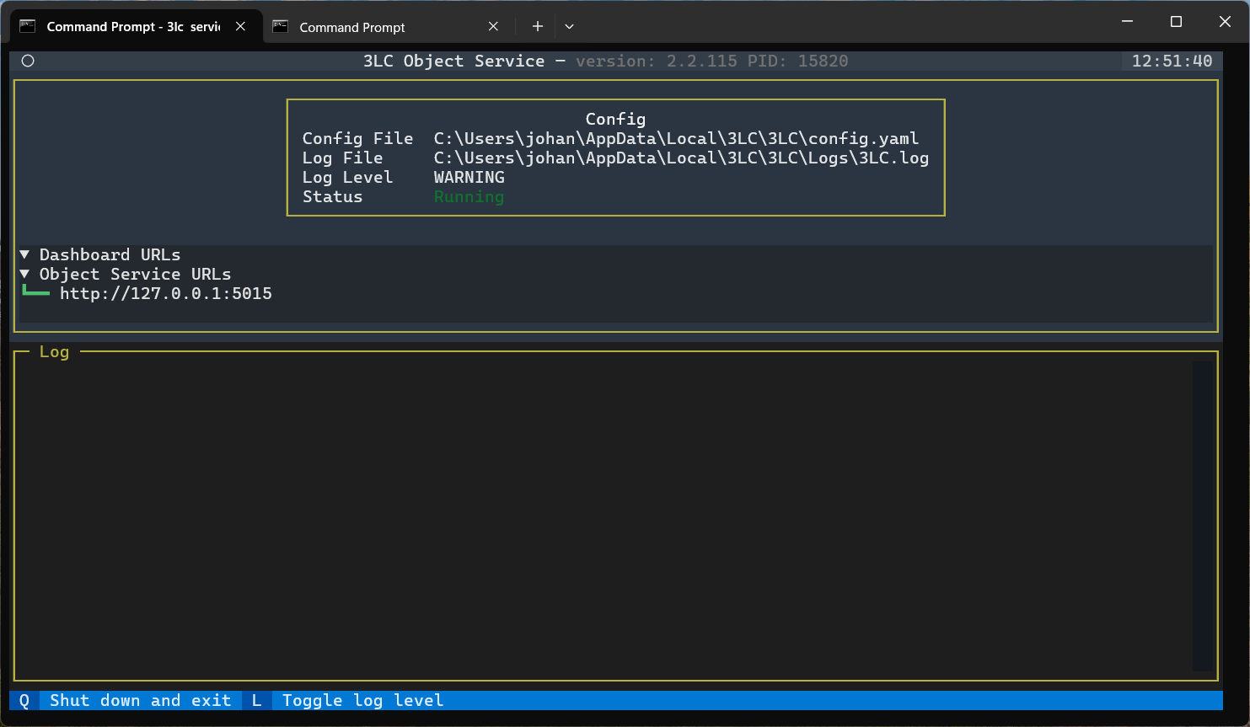Click the Log section title label

(54, 351)
